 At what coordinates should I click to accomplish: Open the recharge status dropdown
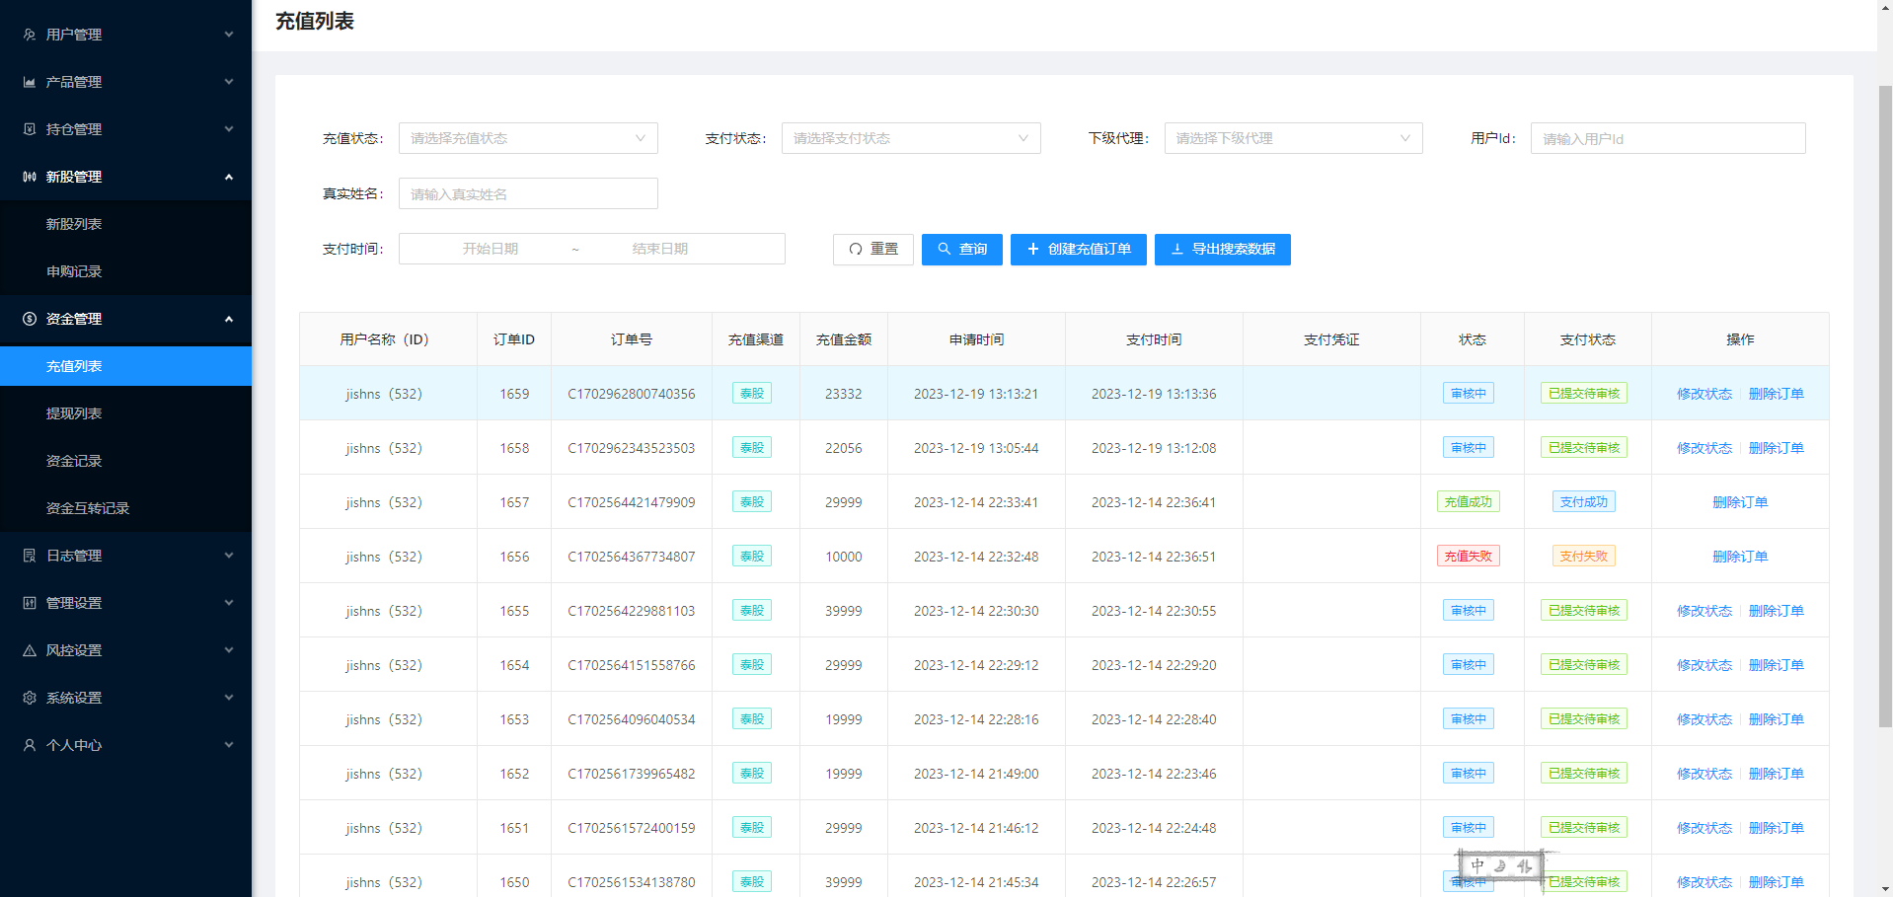click(x=527, y=138)
